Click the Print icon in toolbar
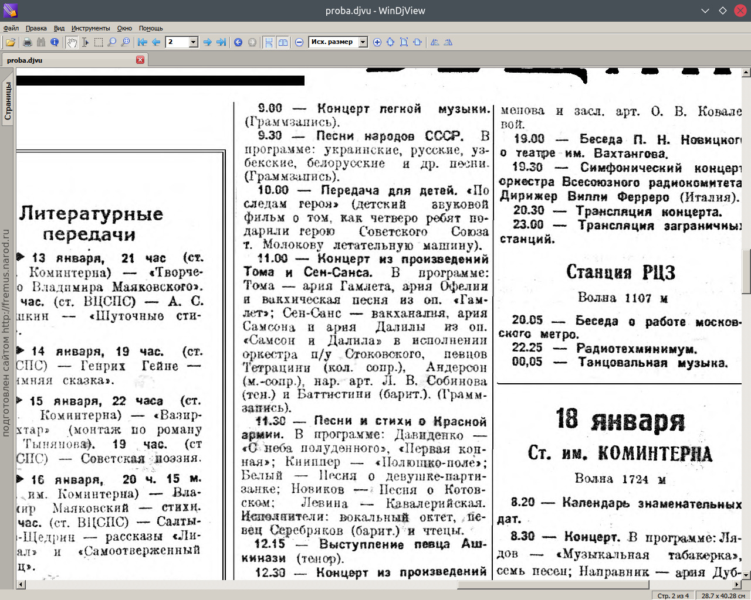The width and height of the screenshot is (751, 600). point(27,42)
